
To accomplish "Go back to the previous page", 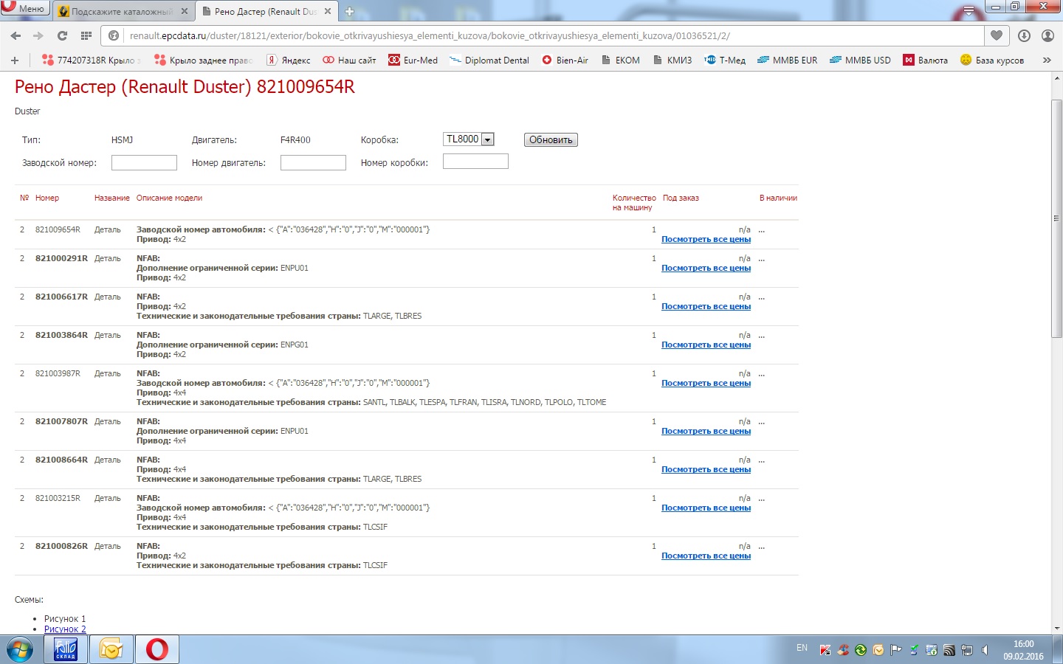I will 16,35.
